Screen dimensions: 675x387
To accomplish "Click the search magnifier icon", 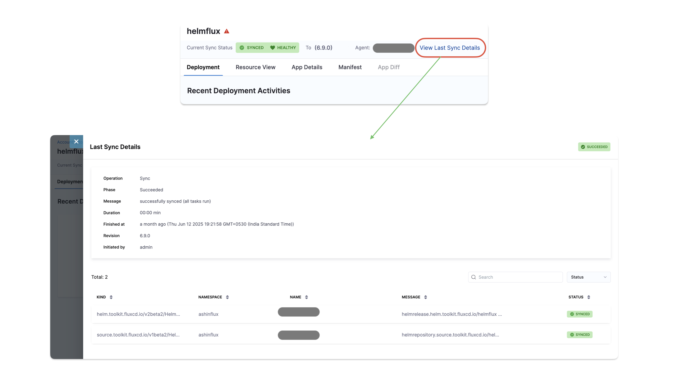I will click(473, 277).
